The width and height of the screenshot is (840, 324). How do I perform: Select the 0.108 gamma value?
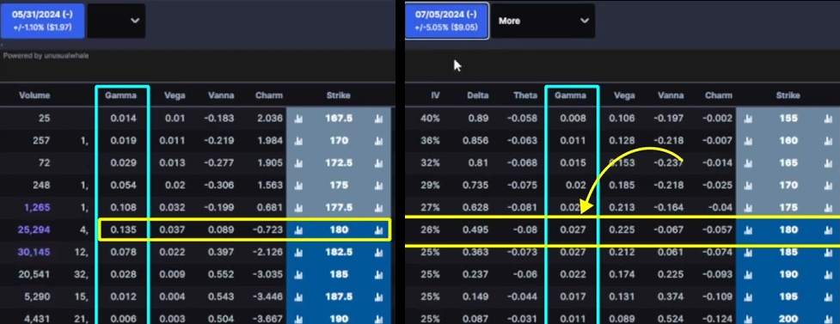coord(123,207)
